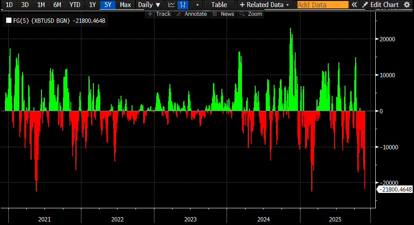Choose the 1Y range button
414x225 pixels.
click(x=92, y=5)
